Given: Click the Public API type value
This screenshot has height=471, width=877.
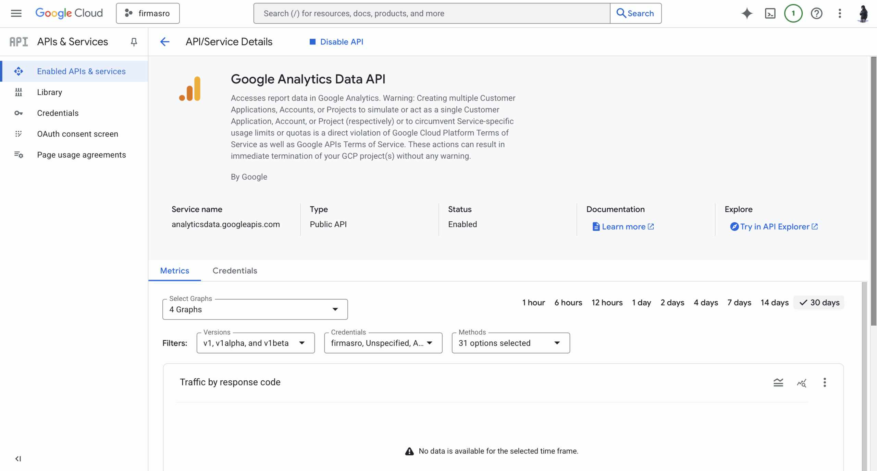Looking at the screenshot, I should pyautogui.click(x=328, y=224).
